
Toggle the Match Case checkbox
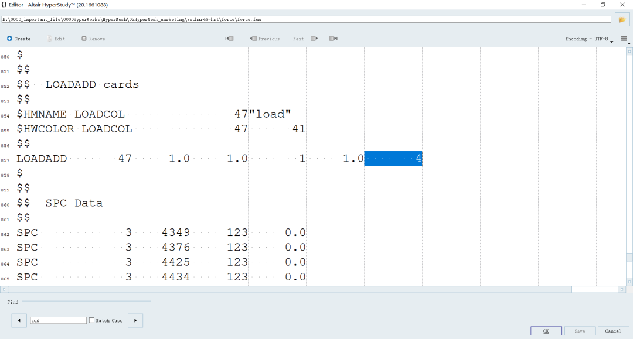pyautogui.click(x=91, y=320)
